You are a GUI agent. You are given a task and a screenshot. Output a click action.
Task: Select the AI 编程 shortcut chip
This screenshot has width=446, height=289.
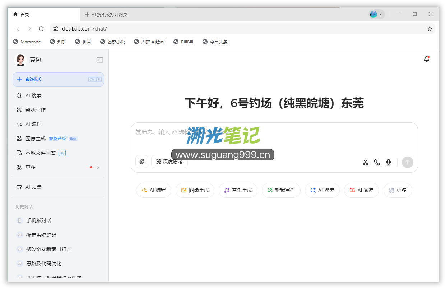point(154,190)
